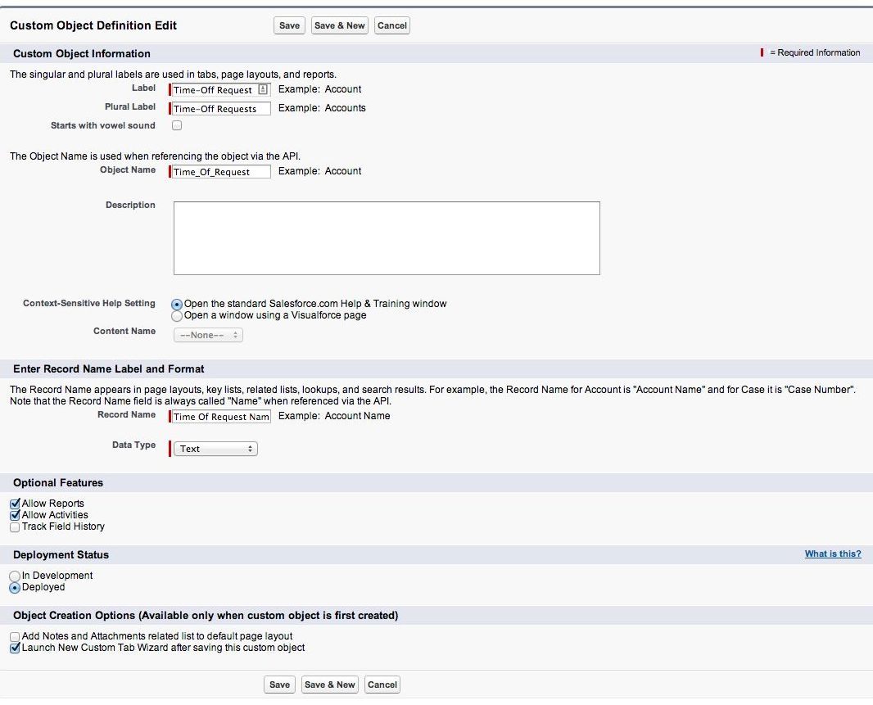Click the 'Optional Features' section header
Screen dimensions: 873x705
coord(58,483)
